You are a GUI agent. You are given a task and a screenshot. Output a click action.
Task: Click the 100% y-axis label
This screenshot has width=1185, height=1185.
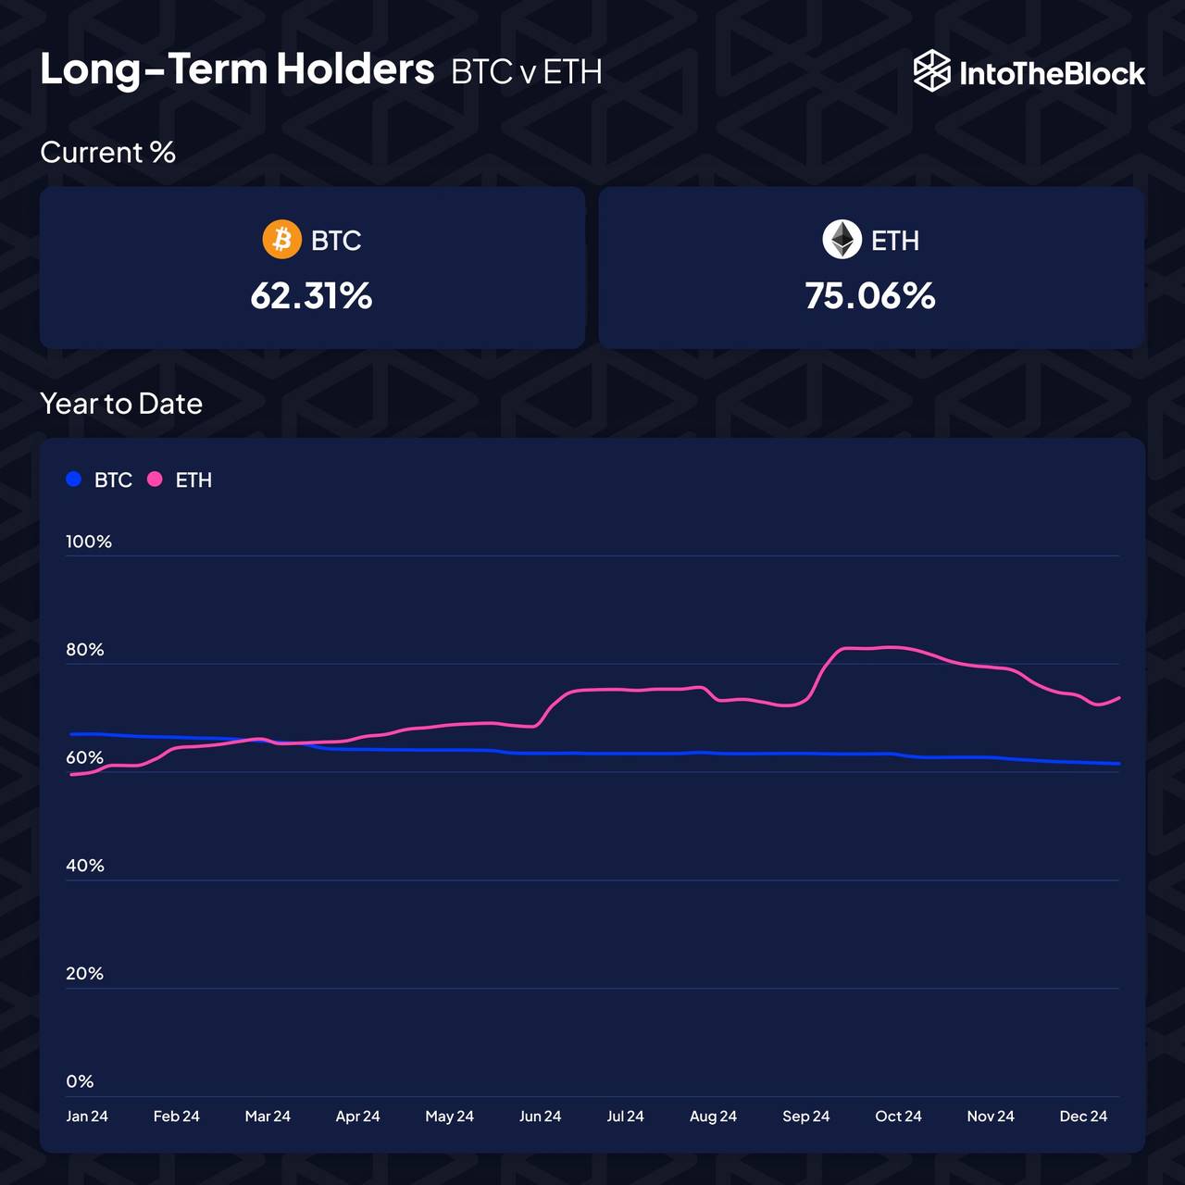[x=89, y=542]
